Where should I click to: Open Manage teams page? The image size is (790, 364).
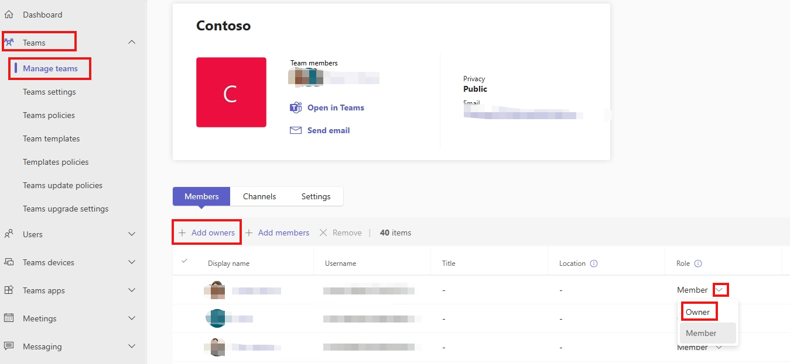[x=50, y=68]
